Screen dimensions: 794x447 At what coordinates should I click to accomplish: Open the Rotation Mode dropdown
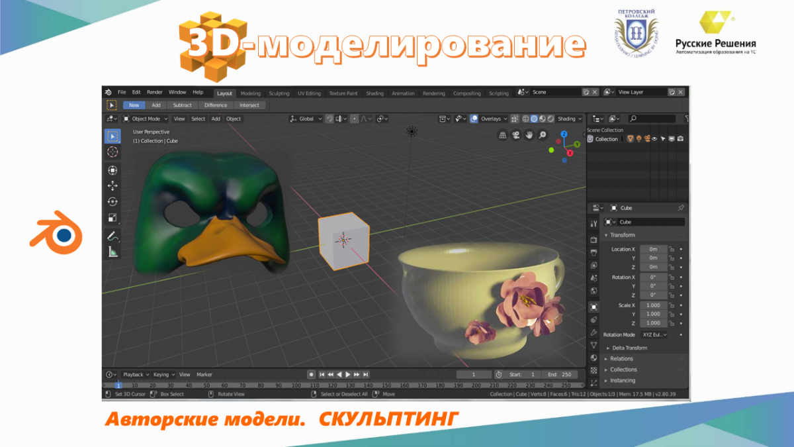(x=654, y=335)
